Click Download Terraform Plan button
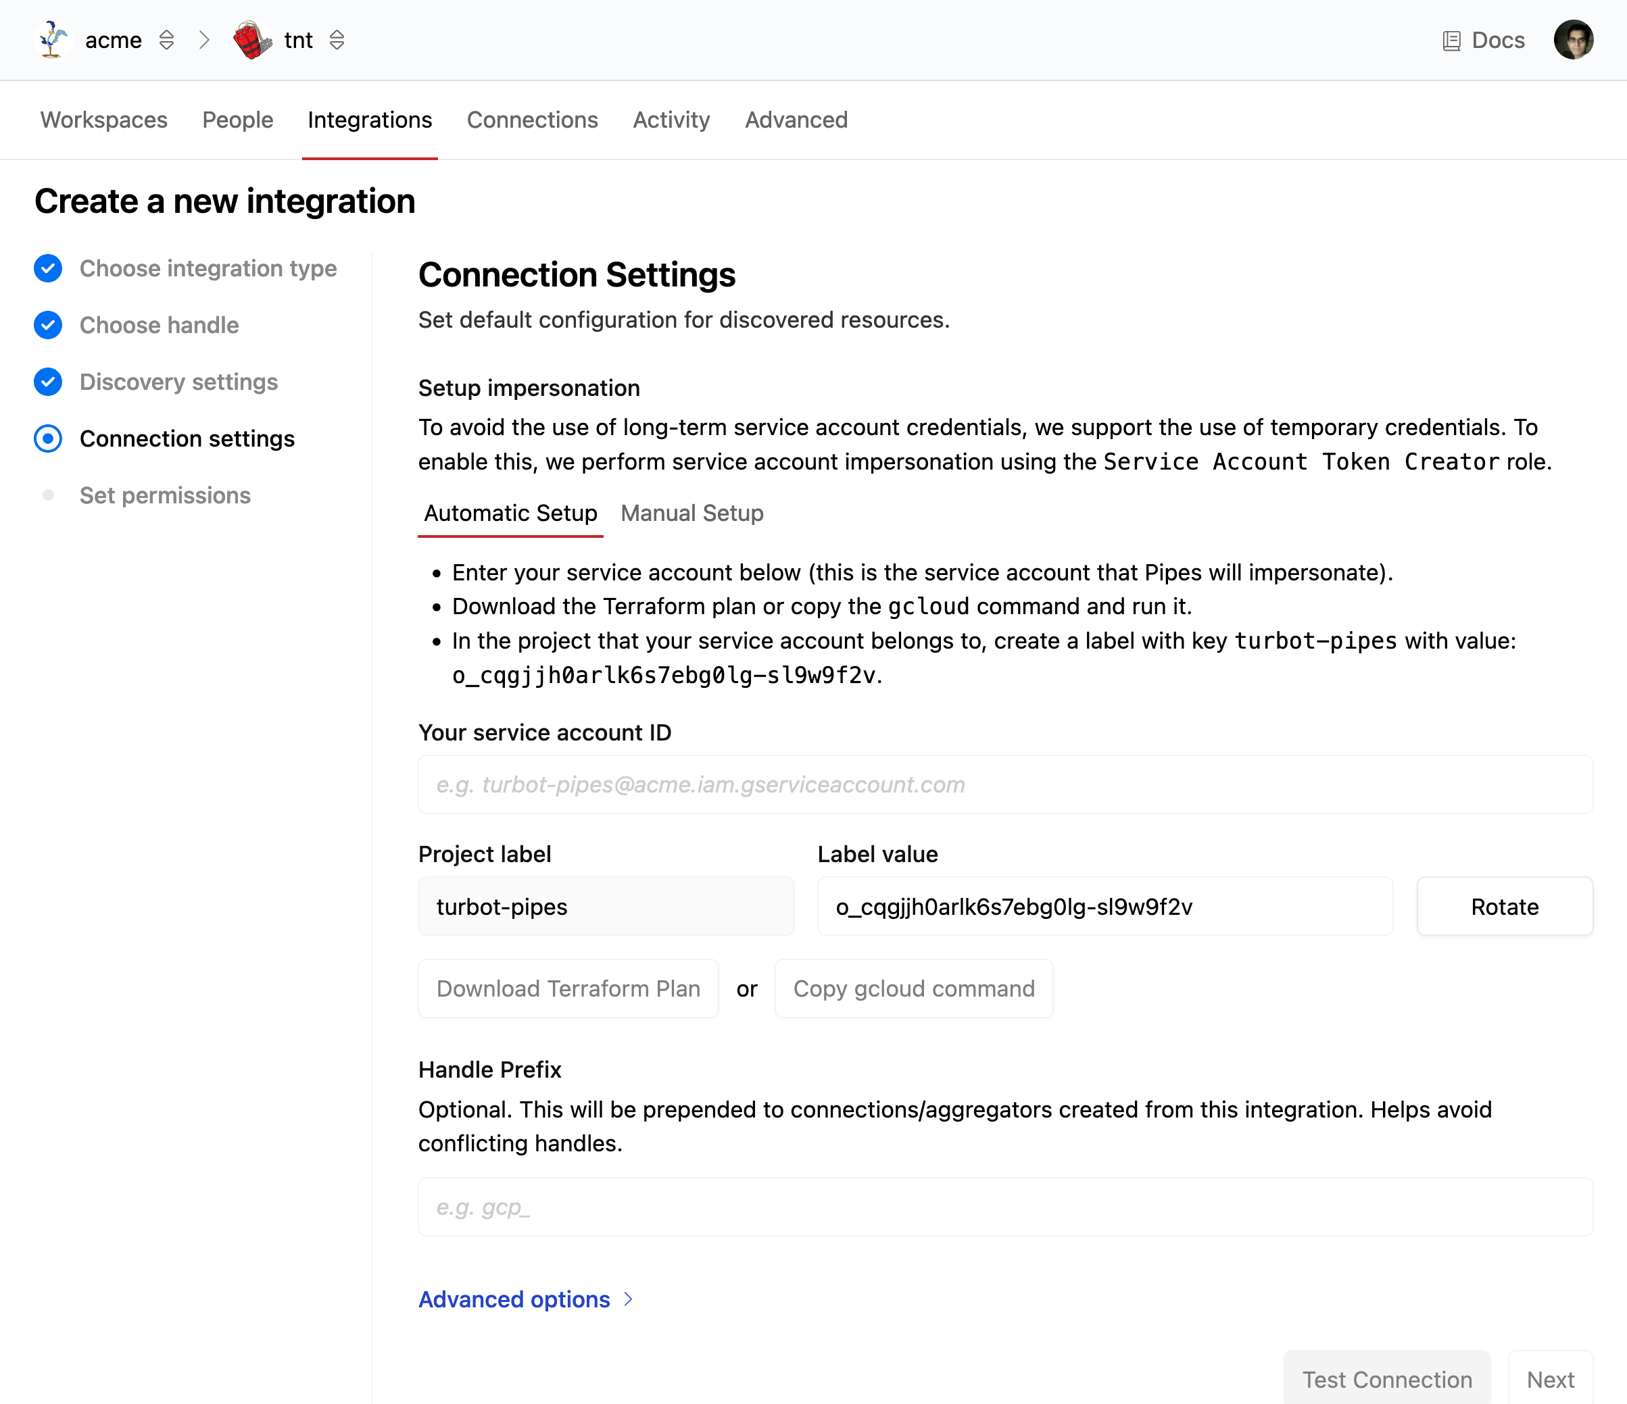Screen dimensions: 1627x1404 (x=568, y=989)
